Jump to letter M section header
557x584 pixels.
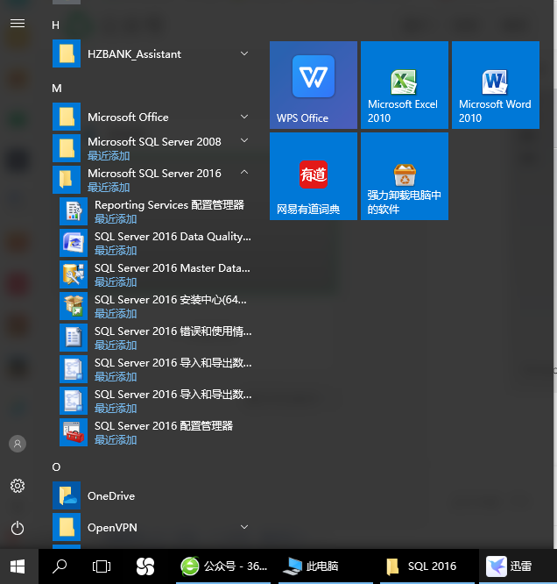[x=57, y=89]
